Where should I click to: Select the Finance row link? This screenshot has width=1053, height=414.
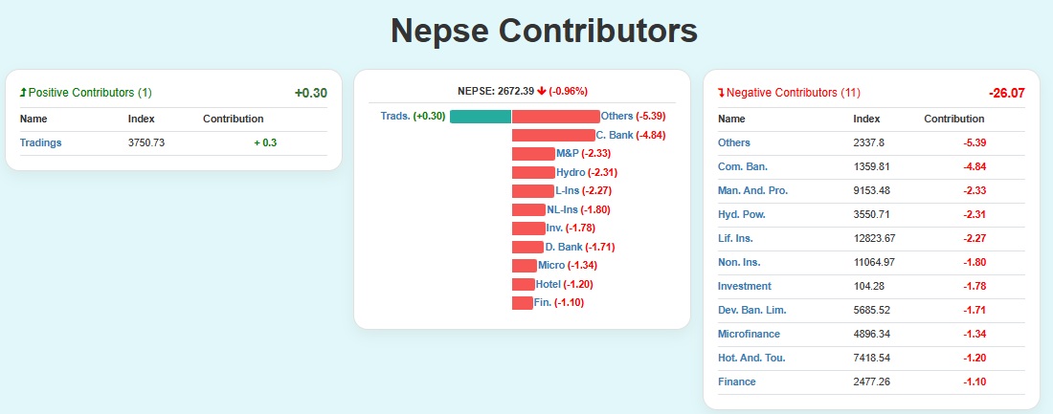click(x=736, y=381)
